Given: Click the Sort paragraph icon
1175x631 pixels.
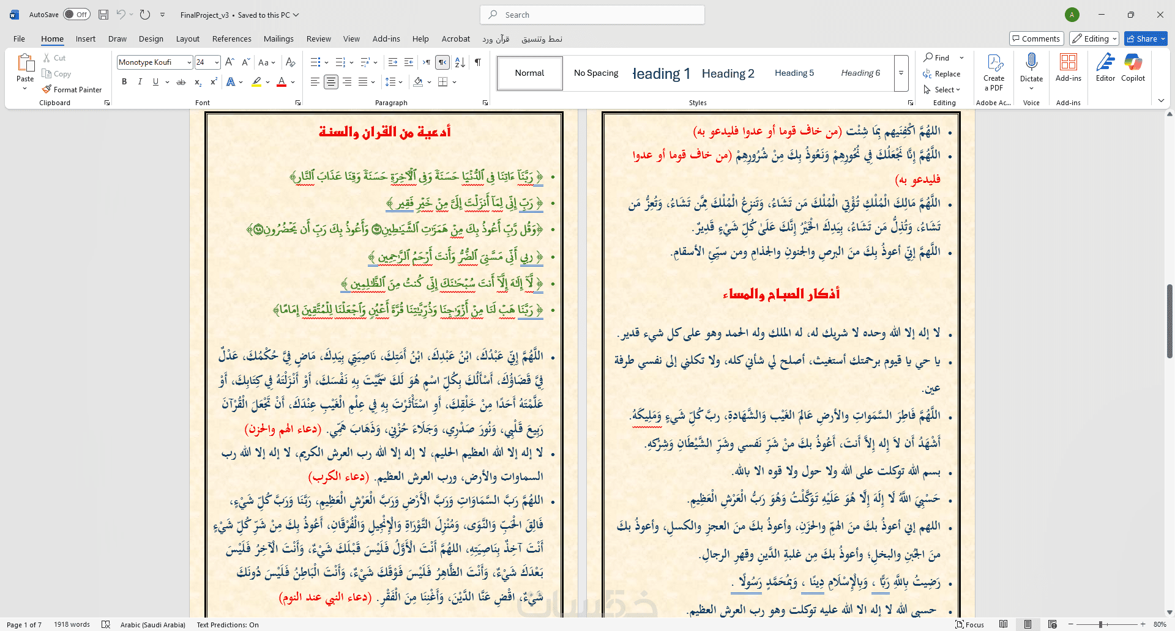Looking at the screenshot, I should (460, 62).
